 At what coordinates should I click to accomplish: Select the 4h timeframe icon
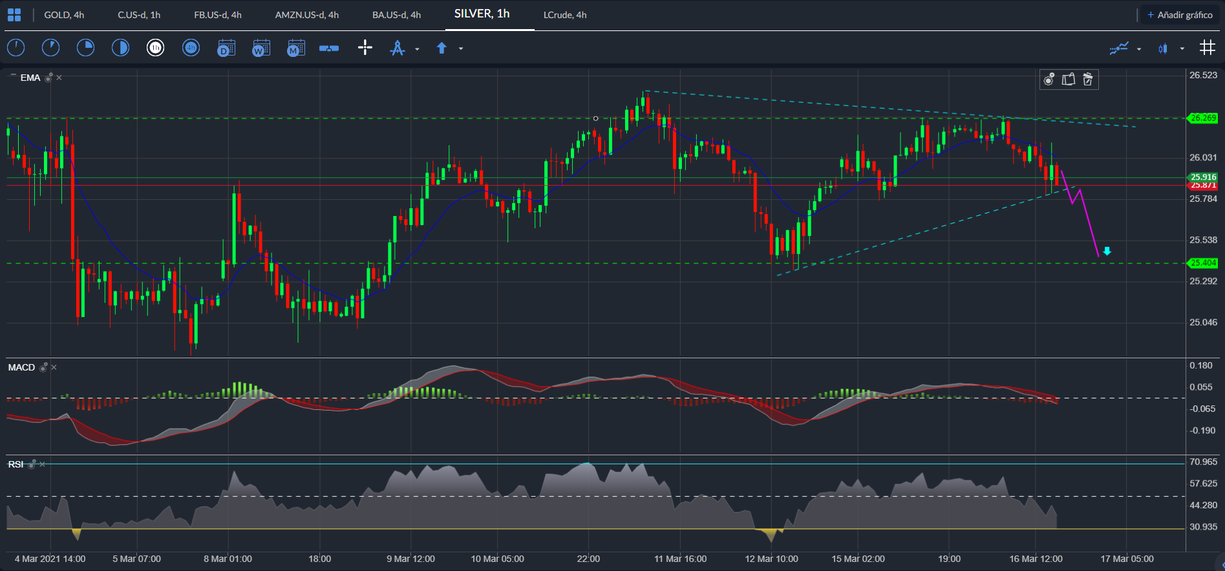click(x=191, y=48)
